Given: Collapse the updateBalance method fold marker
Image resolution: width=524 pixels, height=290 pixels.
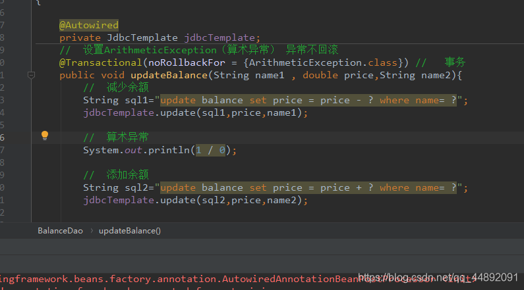Looking at the screenshot, I should point(31,76).
